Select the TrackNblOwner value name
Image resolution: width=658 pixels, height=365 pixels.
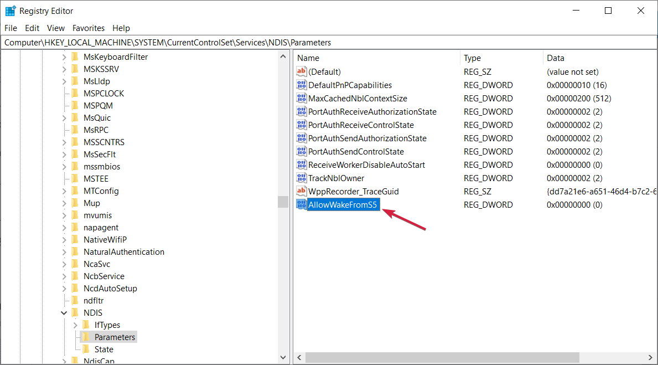336,178
